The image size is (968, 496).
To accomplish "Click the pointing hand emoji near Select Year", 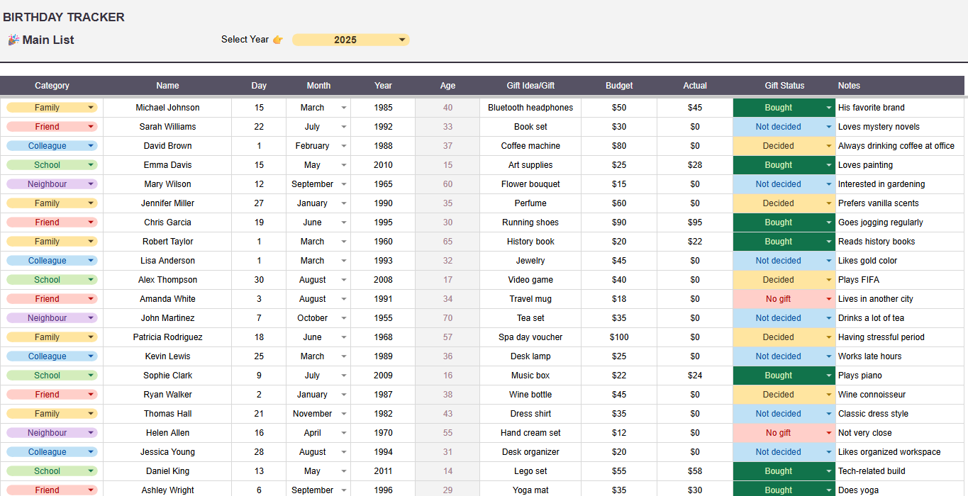I will 278,40.
